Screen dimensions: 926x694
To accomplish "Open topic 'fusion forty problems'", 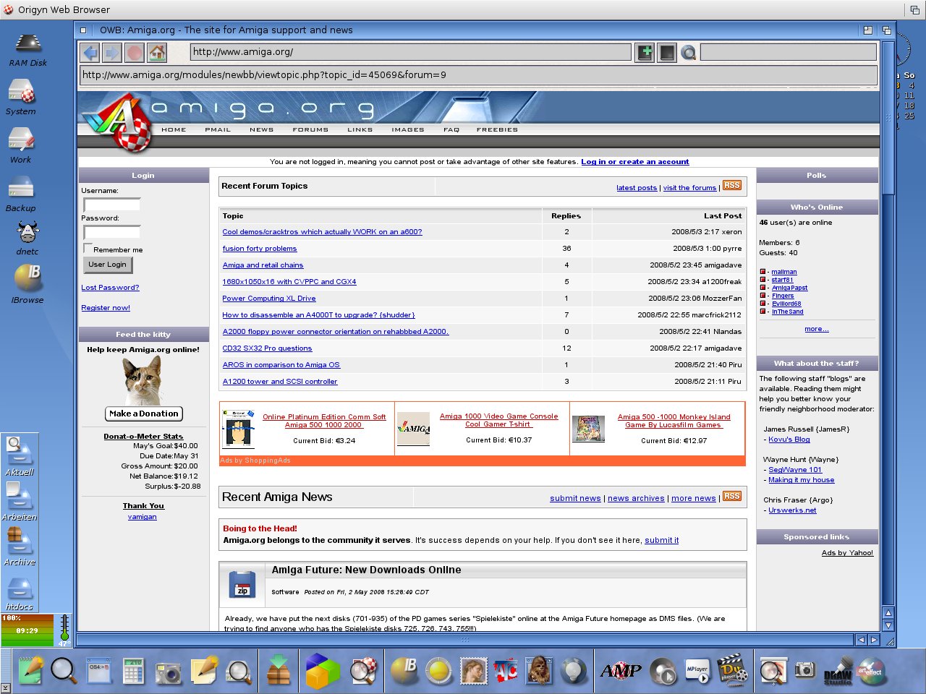I will [x=260, y=249].
